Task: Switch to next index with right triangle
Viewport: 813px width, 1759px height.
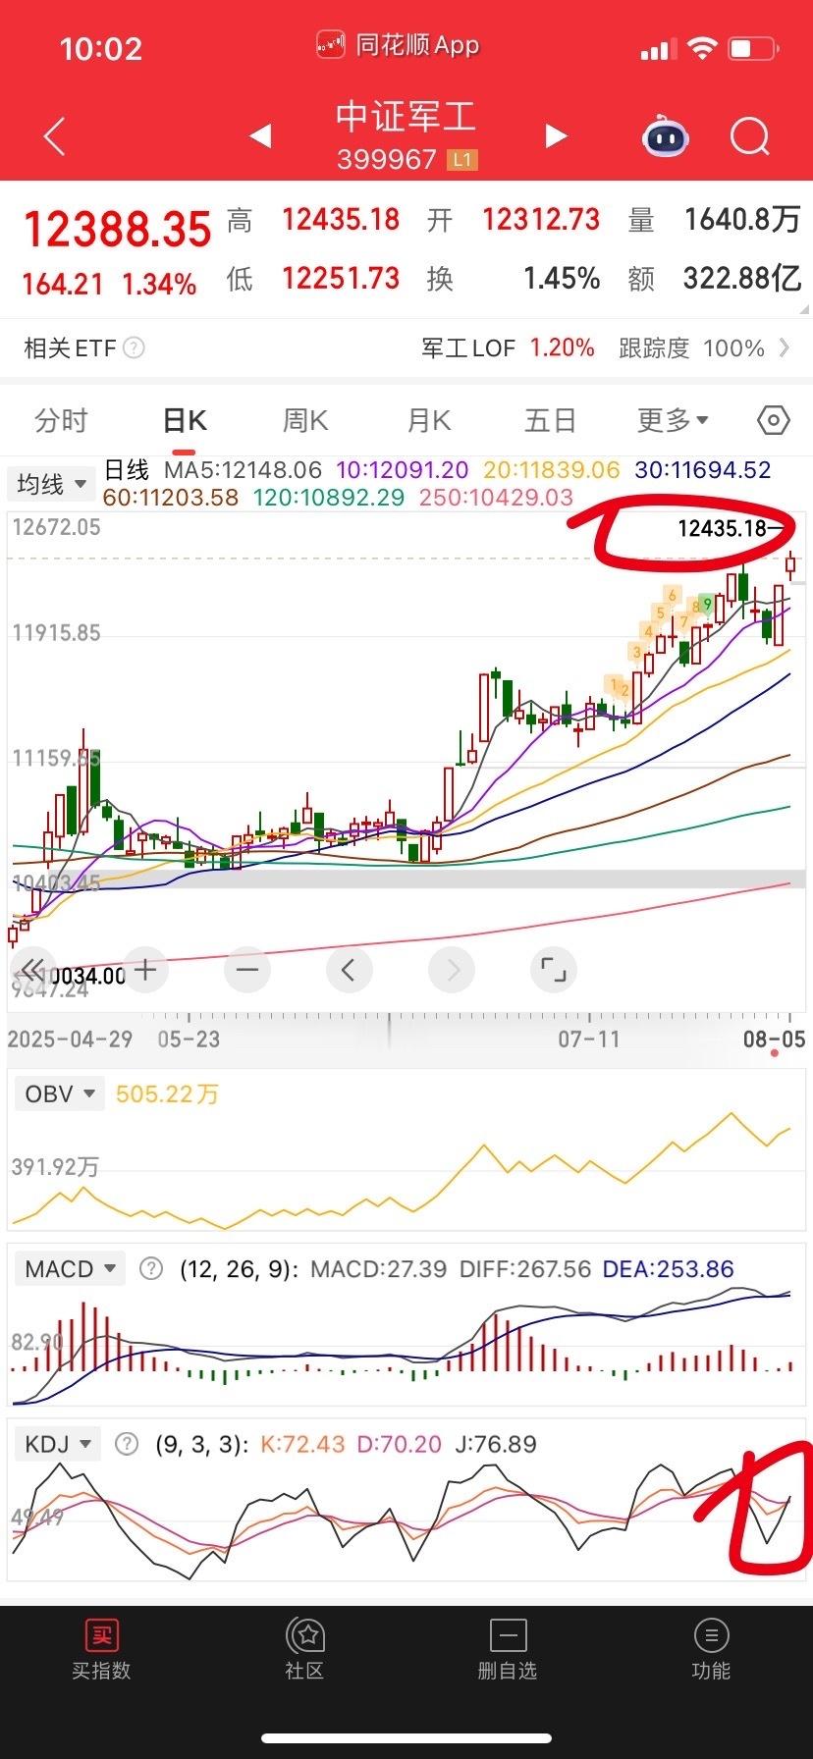Action: pyautogui.click(x=556, y=135)
